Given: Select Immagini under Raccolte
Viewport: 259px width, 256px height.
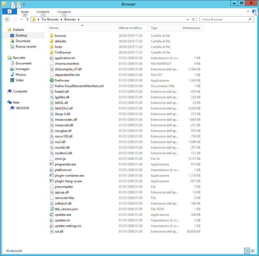Looking at the screenshot, I should pyautogui.click(x=23, y=69).
